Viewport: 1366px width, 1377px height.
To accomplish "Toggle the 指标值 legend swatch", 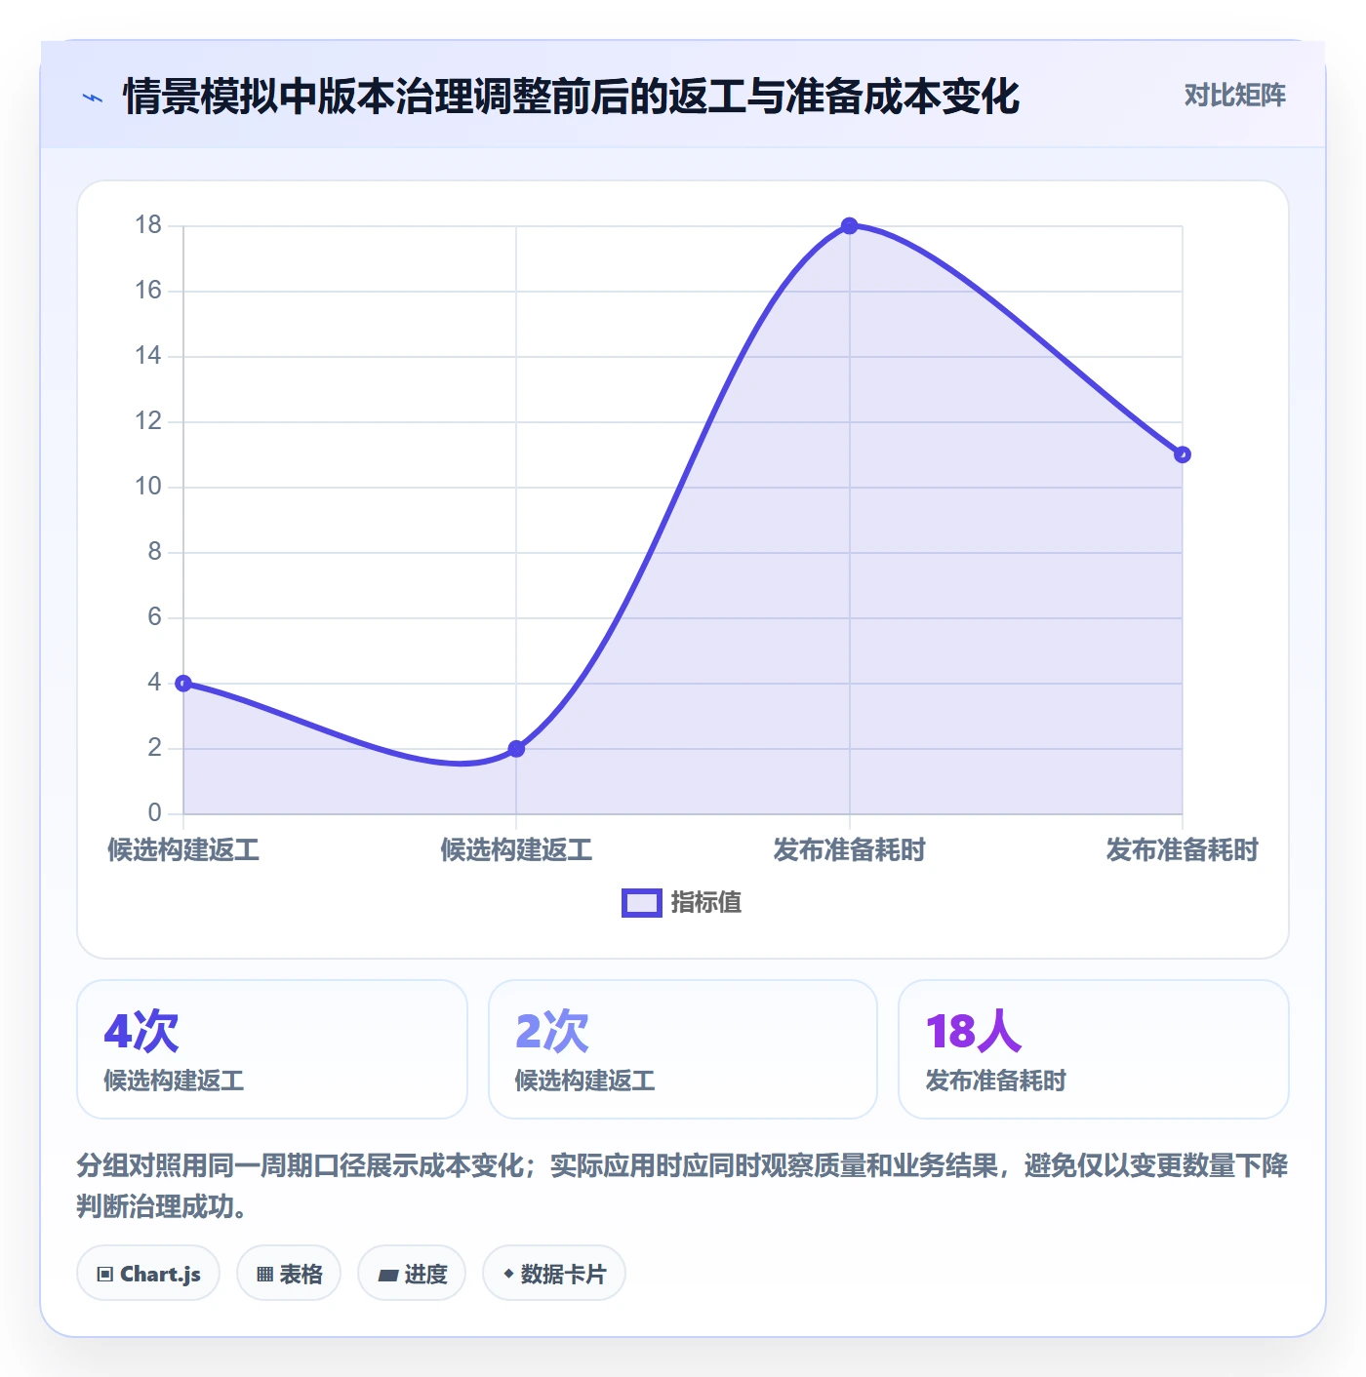I will pyautogui.click(x=642, y=903).
